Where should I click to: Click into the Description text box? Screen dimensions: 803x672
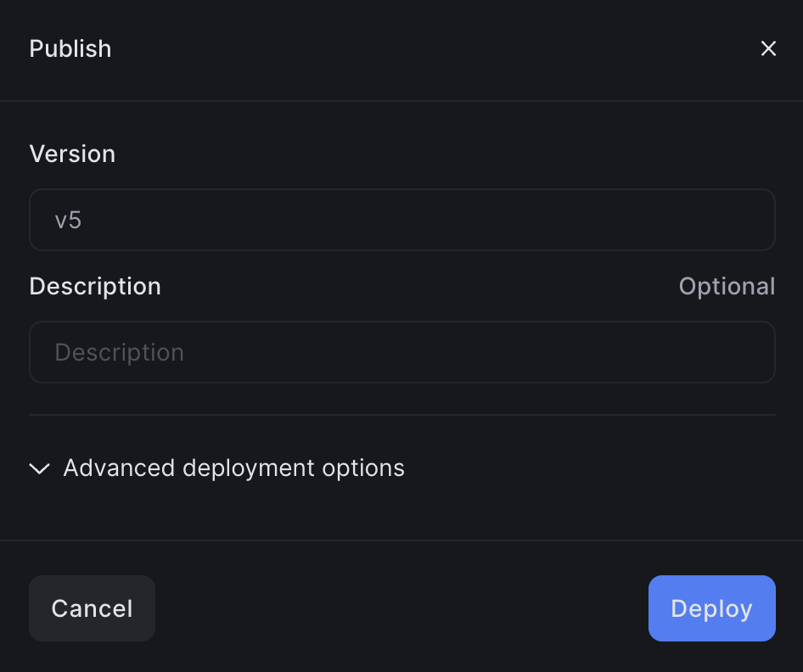click(x=401, y=352)
